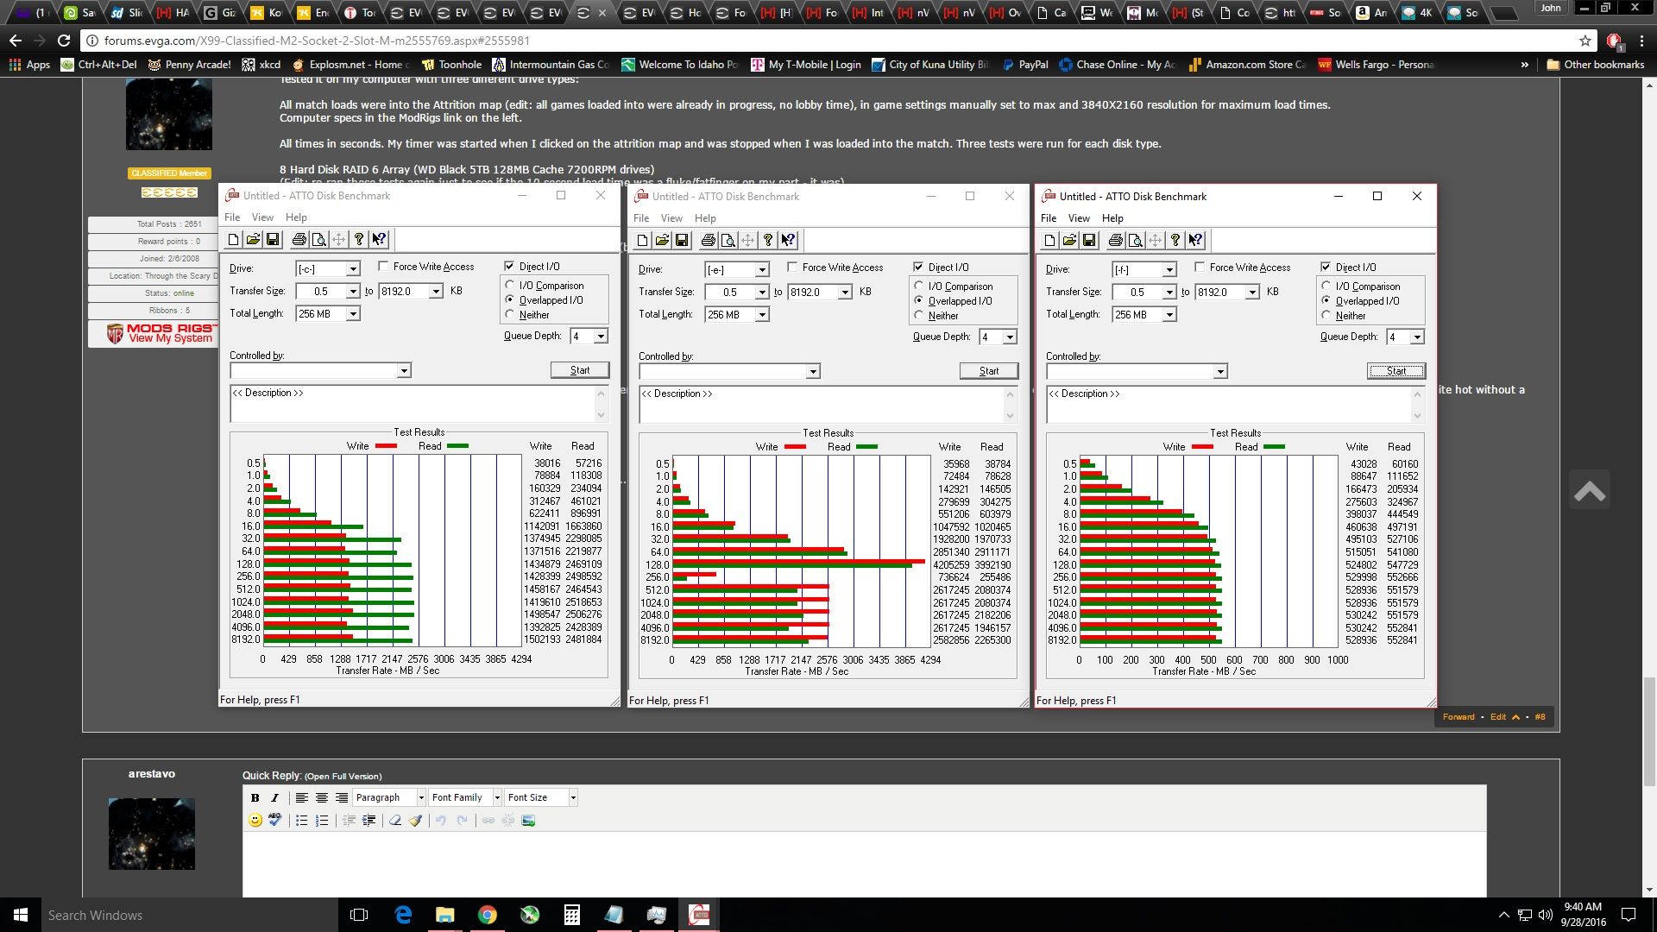Click Print Preview icon in rightmost ATTO window
The height and width of the screenshot is (932, 1657).
(1135, 241)
